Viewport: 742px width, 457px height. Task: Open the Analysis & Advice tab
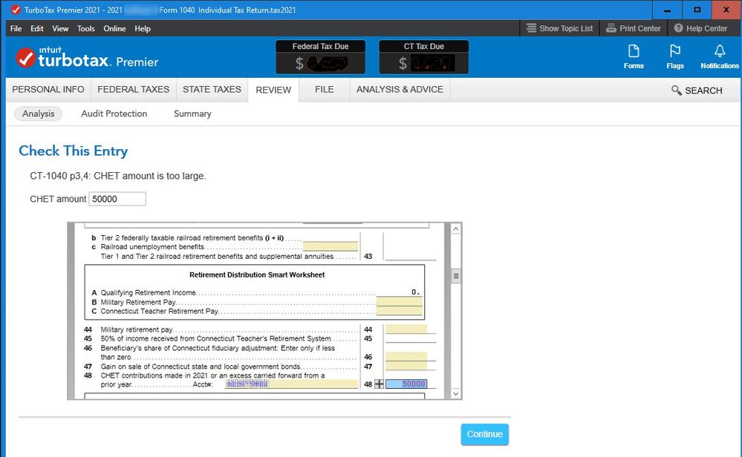point(400,89)
